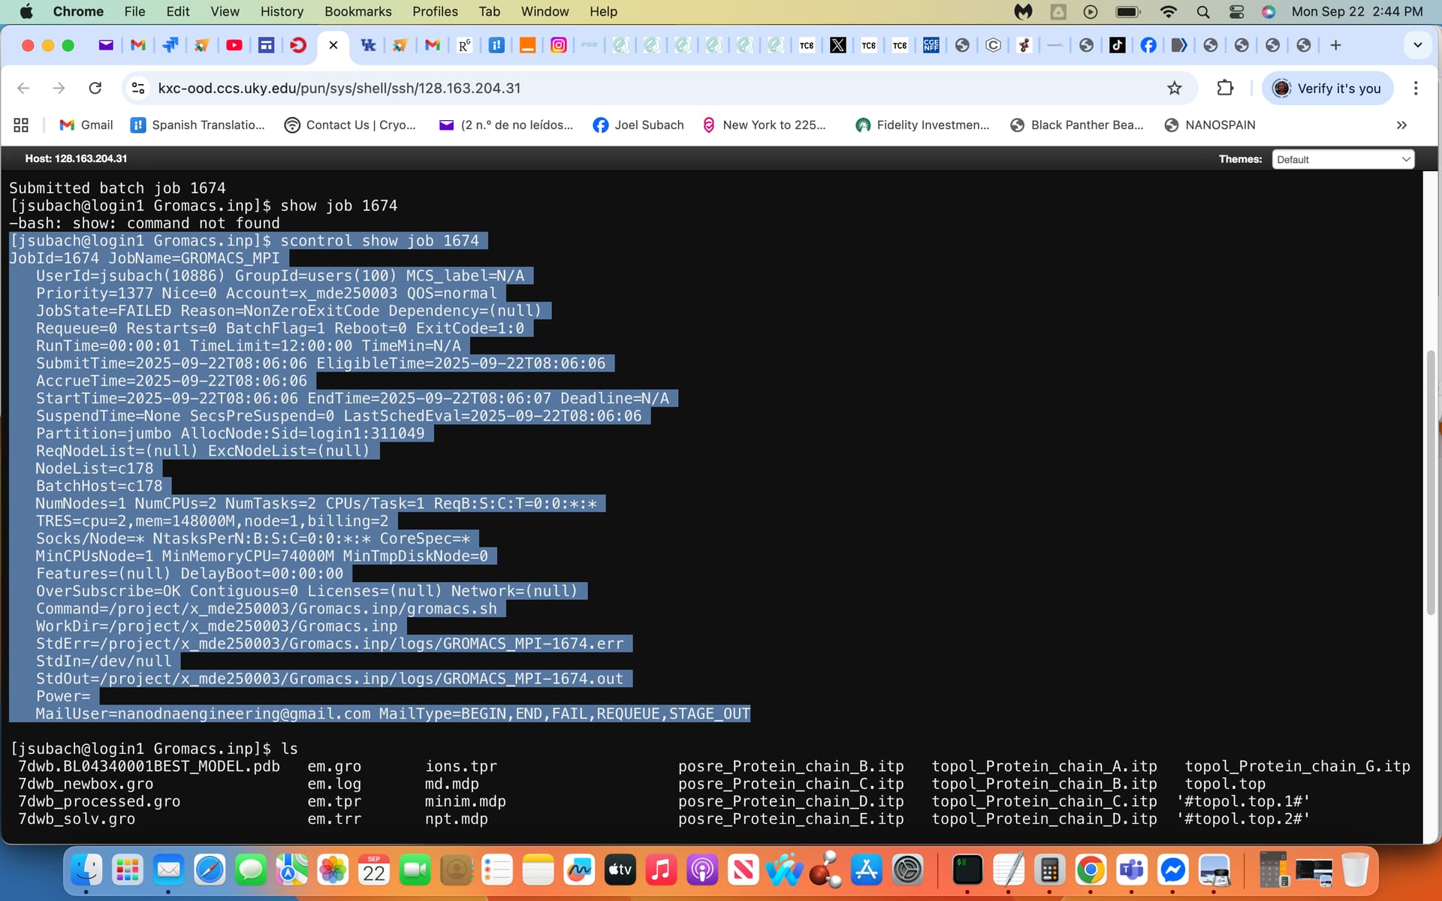Bookmark this page with the star icon
Screen dimensions: 1442x901
click(1175, 88)
